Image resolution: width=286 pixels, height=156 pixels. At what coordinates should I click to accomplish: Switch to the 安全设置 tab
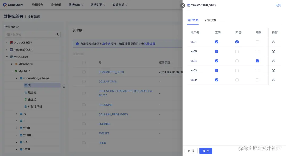(x=210, y=20)
